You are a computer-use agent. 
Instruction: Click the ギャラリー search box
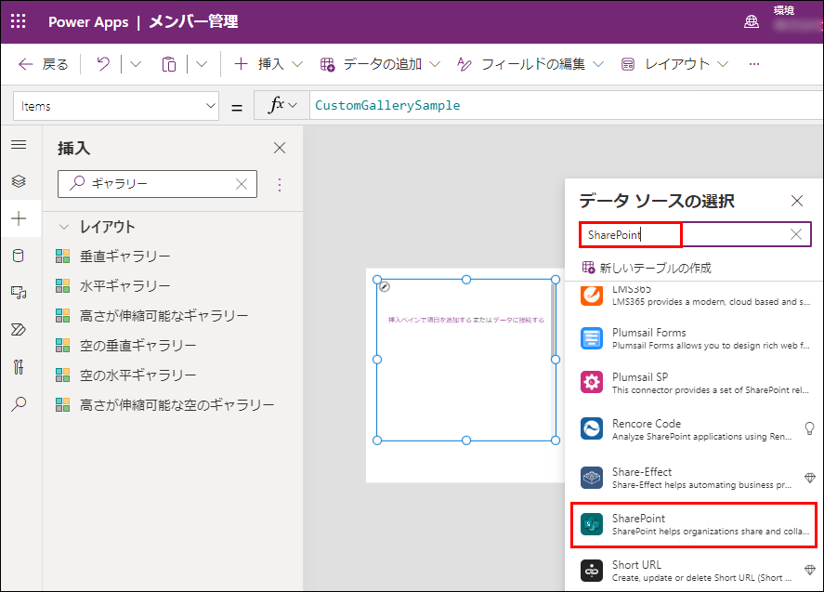click(157, 183)
